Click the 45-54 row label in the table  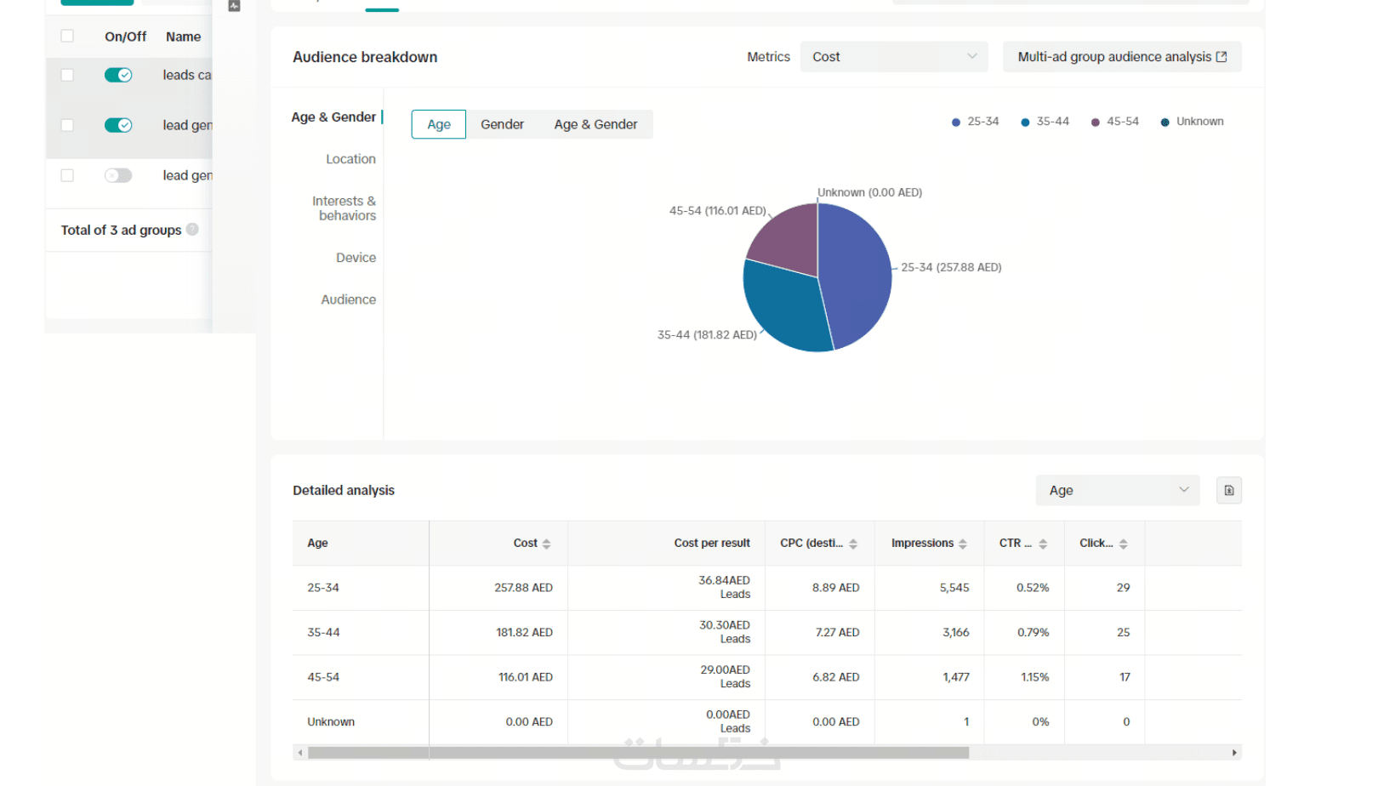pos(323,677)
